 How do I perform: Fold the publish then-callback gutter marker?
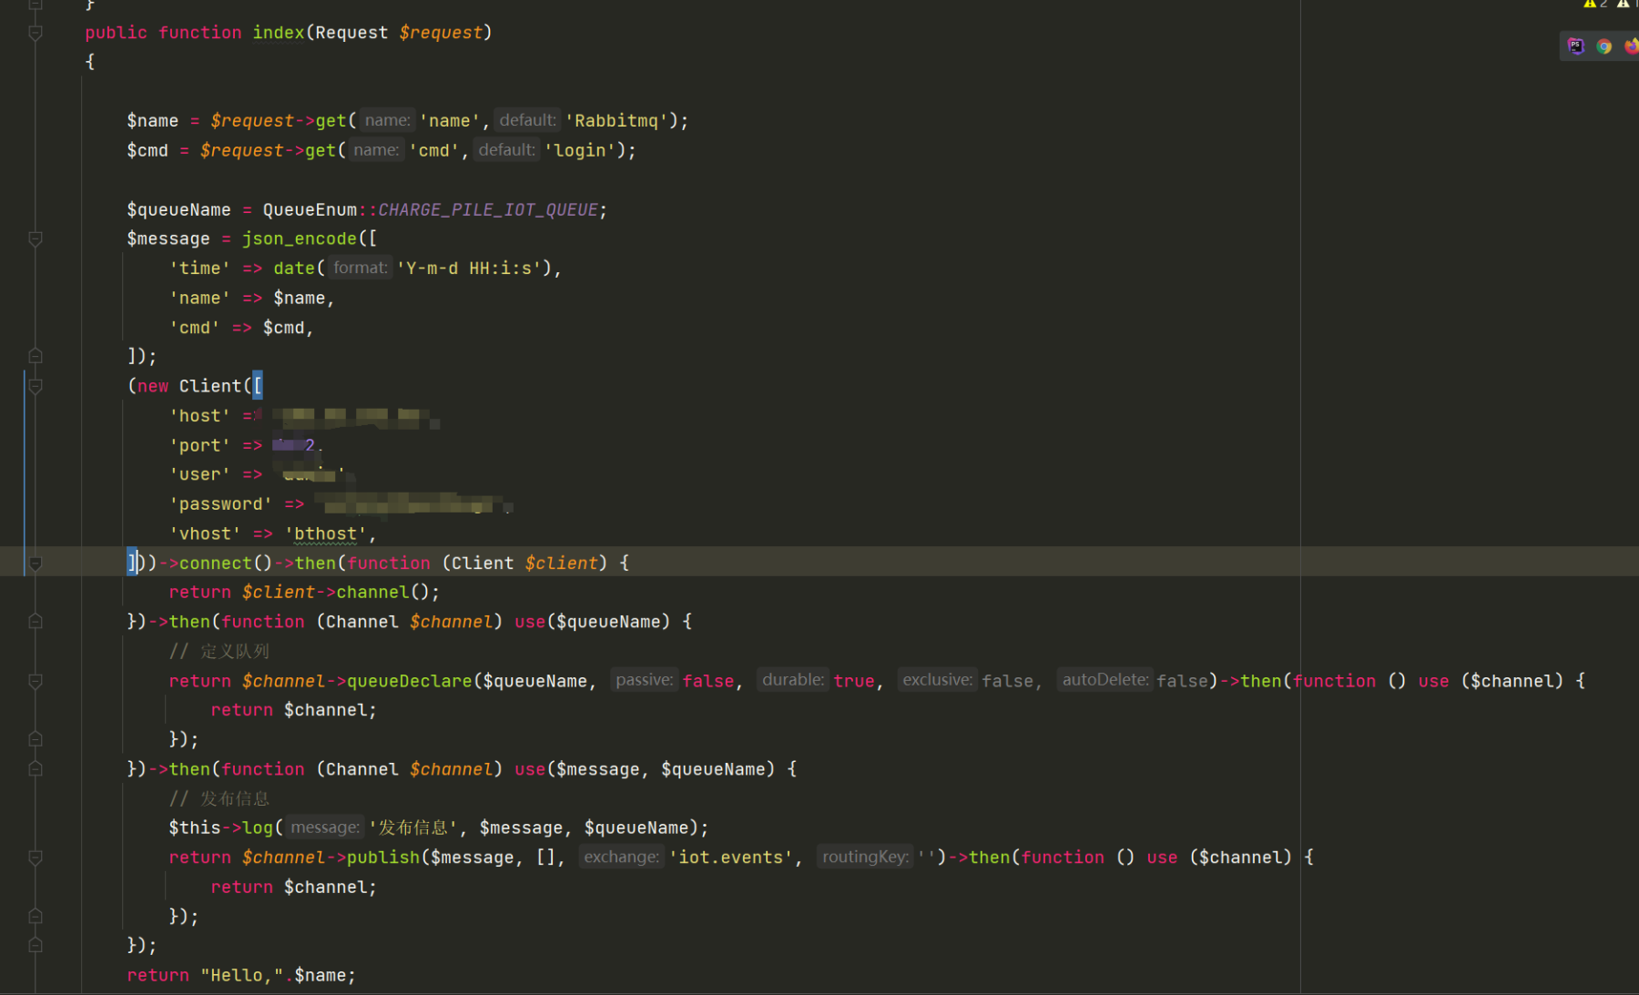tap(36, 858)
